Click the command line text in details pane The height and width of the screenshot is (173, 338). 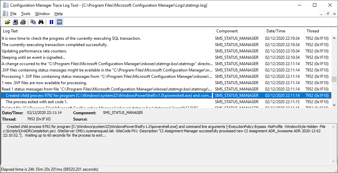point(164,131)
